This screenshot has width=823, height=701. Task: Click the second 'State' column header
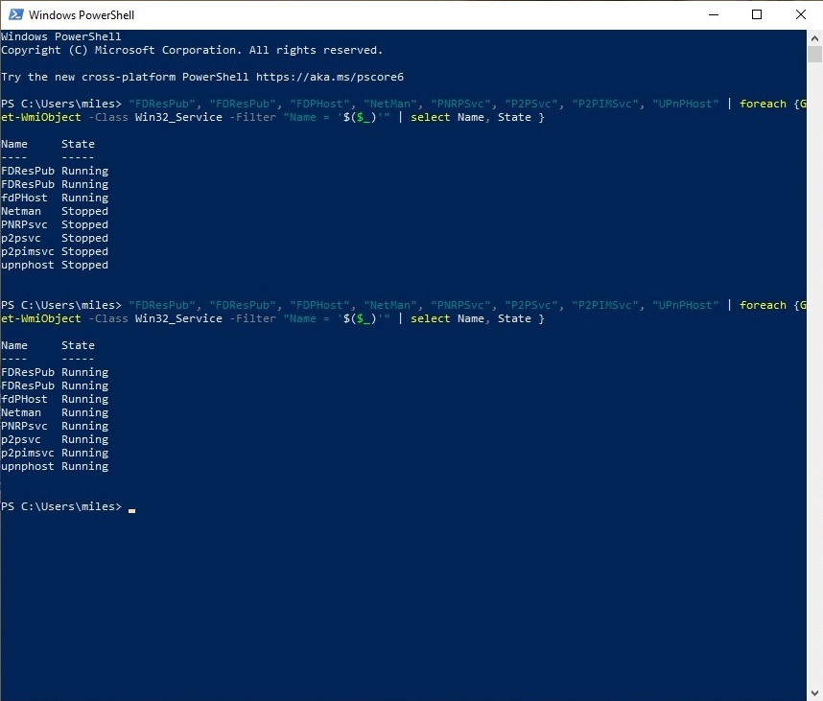coord(78,346)
